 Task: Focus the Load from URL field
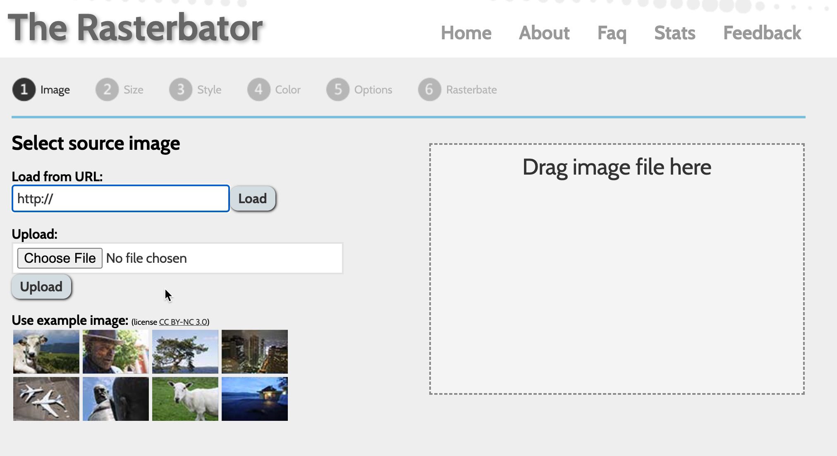point(120,199)
